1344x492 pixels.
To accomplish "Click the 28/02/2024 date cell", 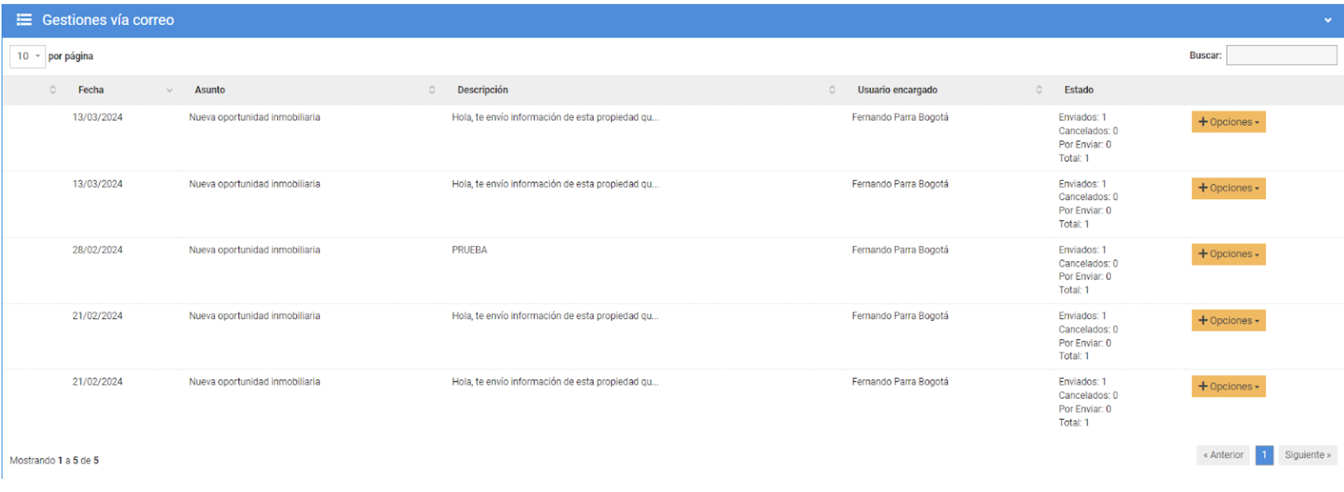I will coord(97,250).
